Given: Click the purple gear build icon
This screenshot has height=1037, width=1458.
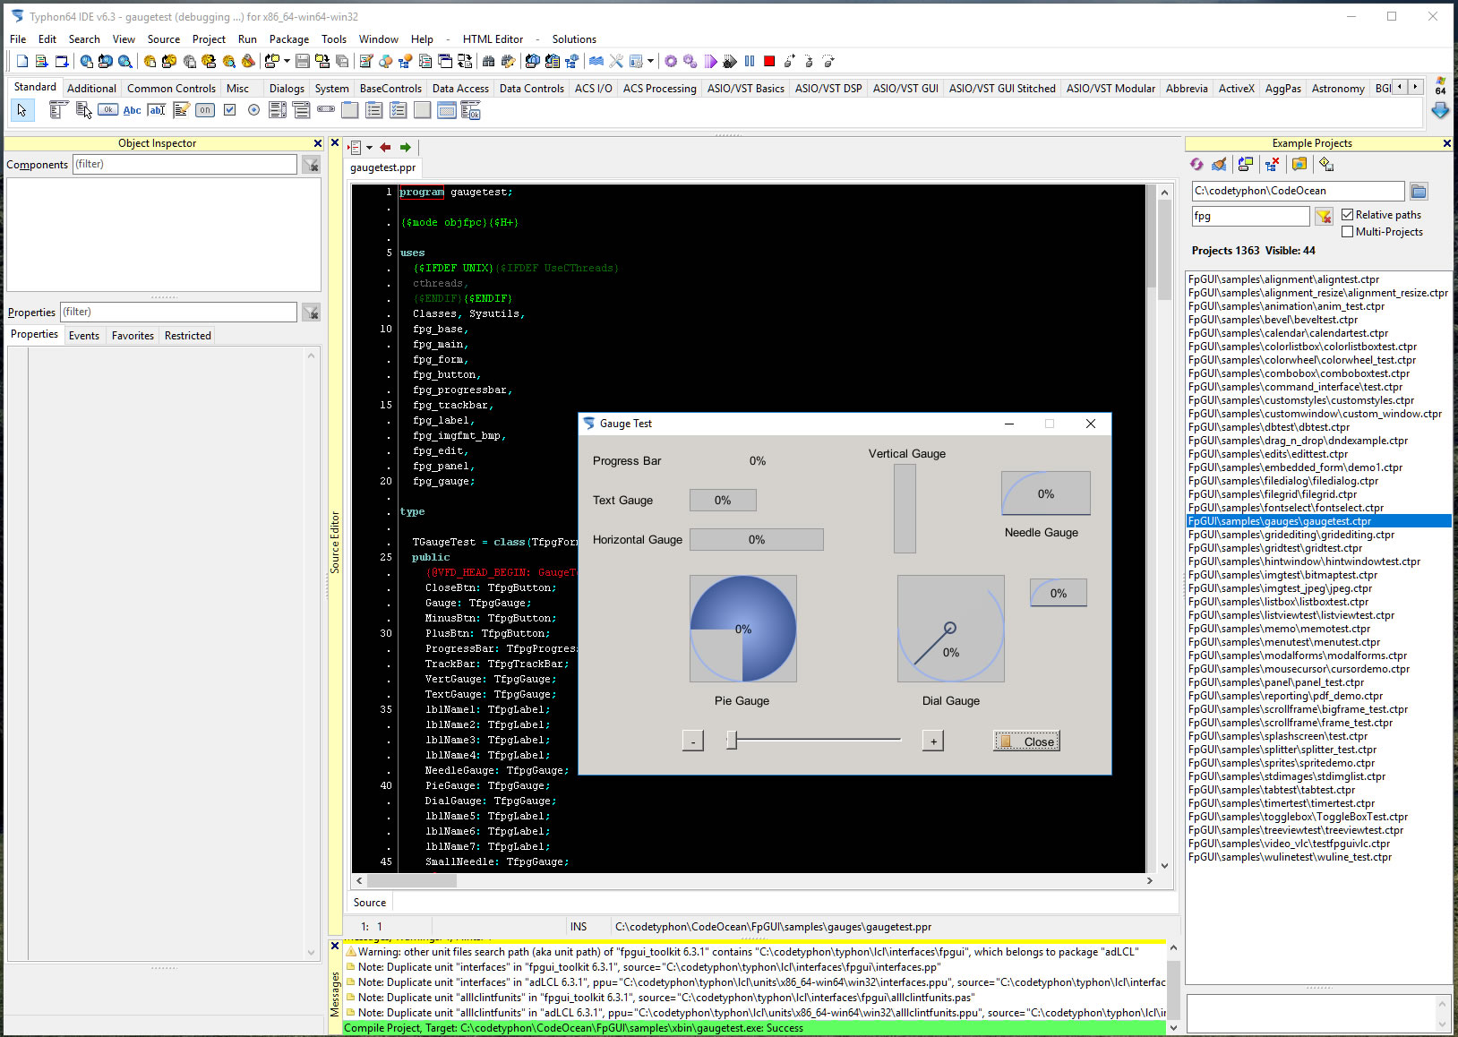Looking at the screenshot, I should [671, 61].
